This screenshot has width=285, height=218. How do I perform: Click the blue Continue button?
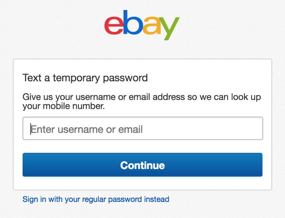pos(142,165)
